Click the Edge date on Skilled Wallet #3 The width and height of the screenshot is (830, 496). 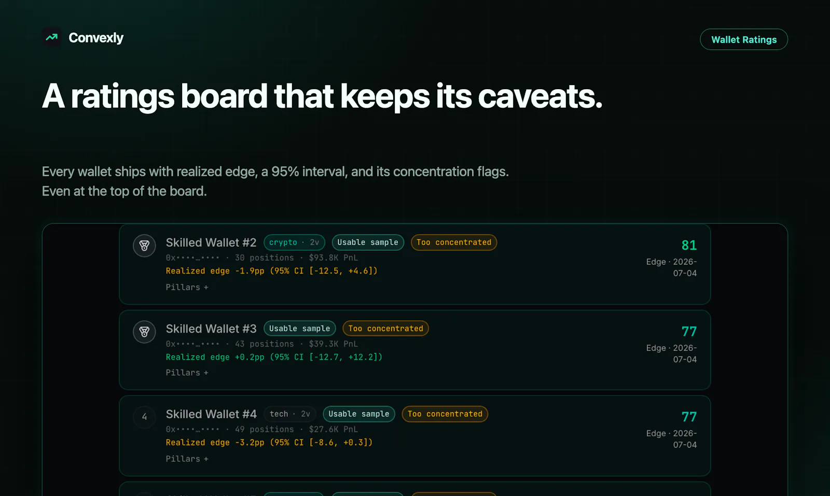coord(672,353)
